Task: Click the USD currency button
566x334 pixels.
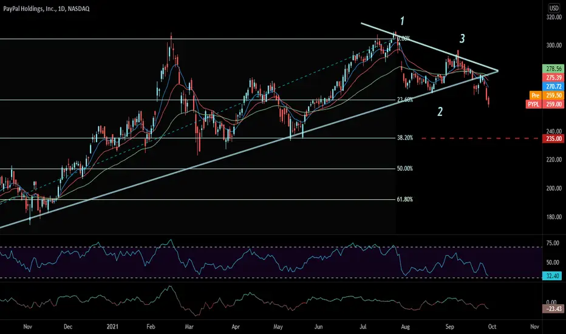Action: pyautogui.click(x=554, y=8)
